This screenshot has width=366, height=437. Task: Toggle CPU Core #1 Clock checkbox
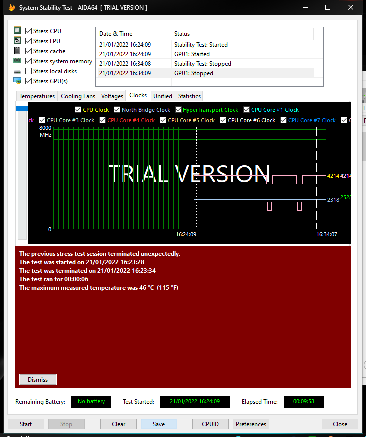(x=247, y=110)
